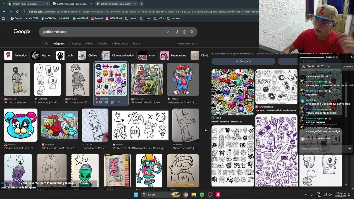Open Windows Start menu
Viewport: 354px width, 199px height.
[x=136, y=195]
